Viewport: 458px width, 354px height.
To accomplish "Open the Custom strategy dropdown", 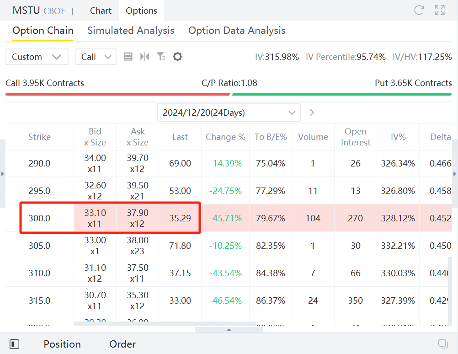I will (37, 57).
